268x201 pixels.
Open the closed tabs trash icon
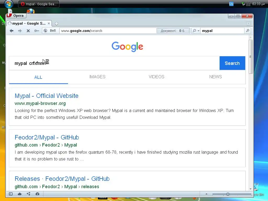248,23
